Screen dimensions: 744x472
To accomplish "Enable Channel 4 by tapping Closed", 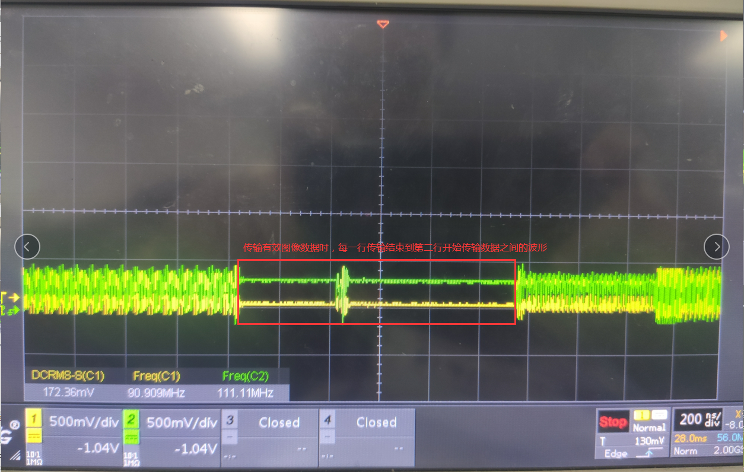I will (377, 422).
